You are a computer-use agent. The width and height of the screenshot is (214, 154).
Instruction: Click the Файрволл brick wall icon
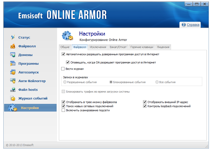pos(13,46)
